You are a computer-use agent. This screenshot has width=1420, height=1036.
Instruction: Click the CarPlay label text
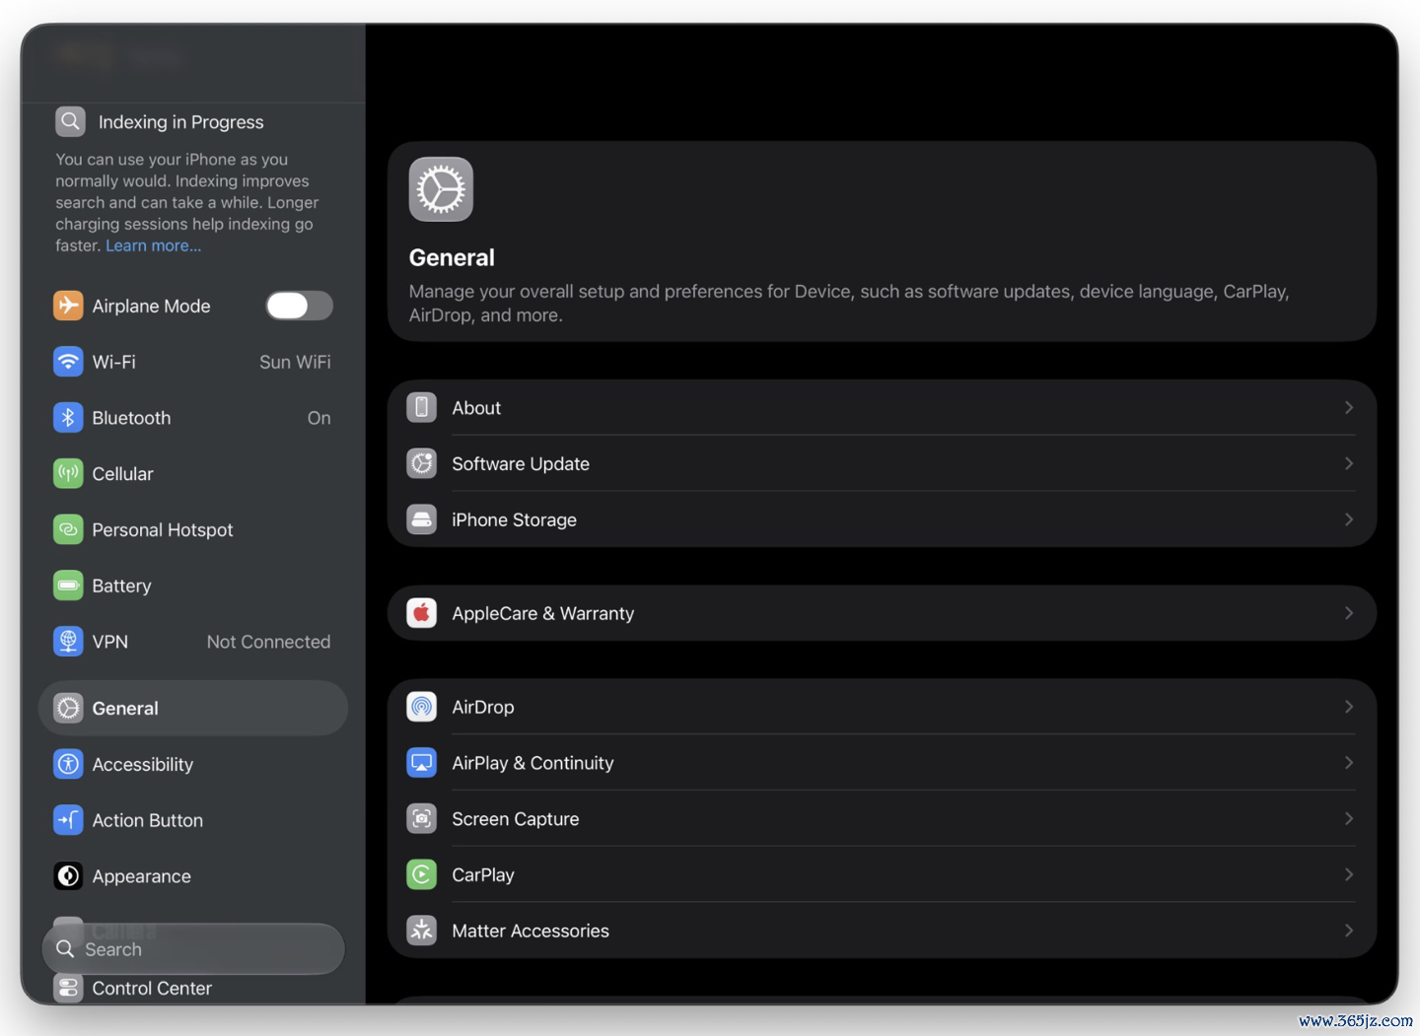coord(483,874)
